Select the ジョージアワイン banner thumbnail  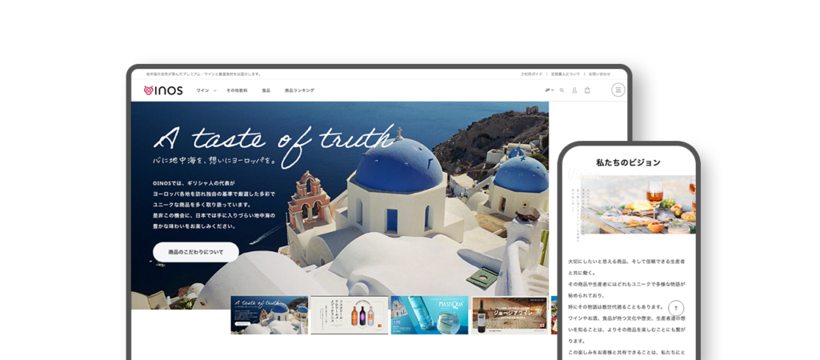(x=510, y=315)
